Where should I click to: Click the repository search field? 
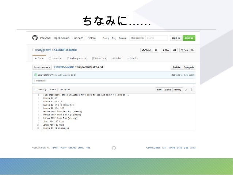point(156,38)
